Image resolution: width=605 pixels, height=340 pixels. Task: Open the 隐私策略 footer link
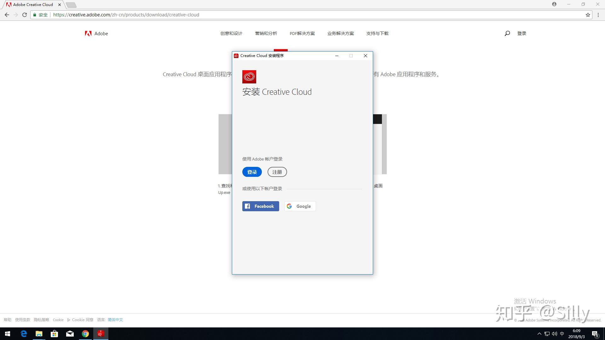[x=42, y=320]
